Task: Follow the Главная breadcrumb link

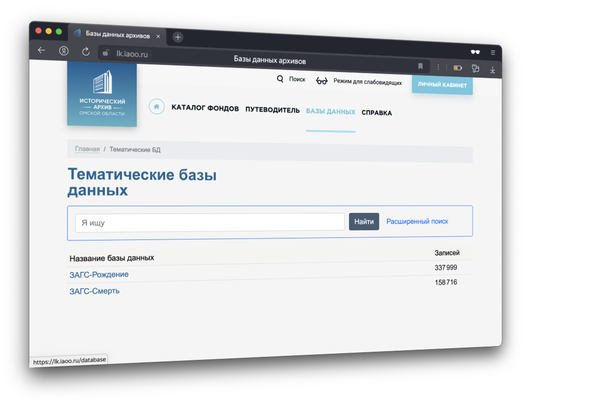Action: point(87,149)
